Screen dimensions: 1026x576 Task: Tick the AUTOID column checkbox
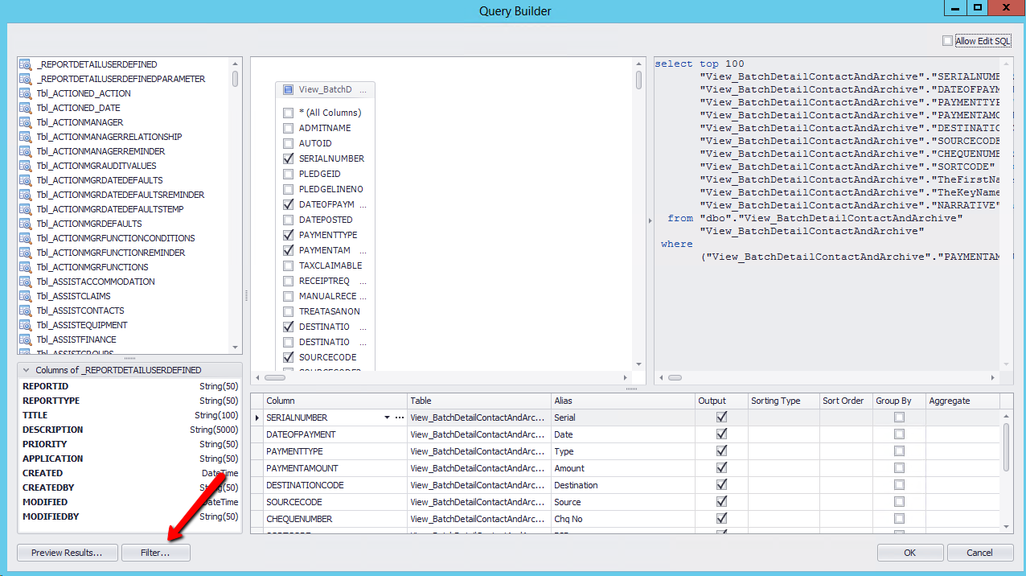point(288,143)
